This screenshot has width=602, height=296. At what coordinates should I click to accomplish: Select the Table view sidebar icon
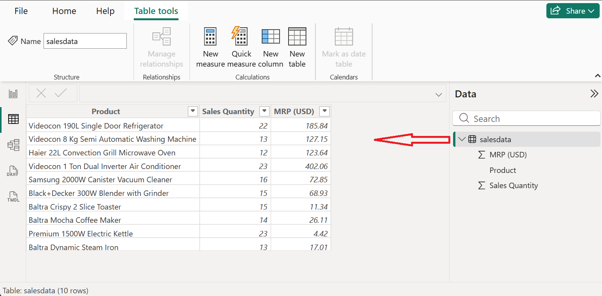point(13,119)
